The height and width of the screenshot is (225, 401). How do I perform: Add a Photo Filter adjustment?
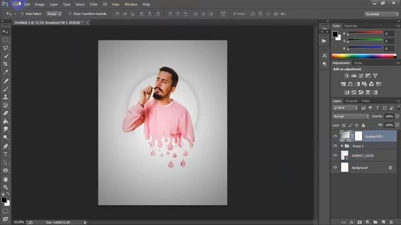click(365, 84)
